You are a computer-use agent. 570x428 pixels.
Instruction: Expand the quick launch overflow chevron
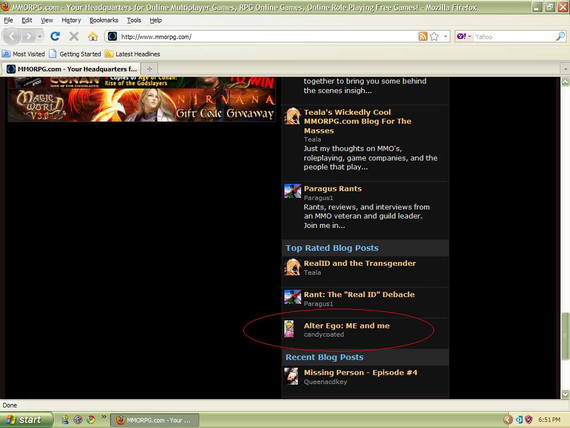click(x=104, y=417)
